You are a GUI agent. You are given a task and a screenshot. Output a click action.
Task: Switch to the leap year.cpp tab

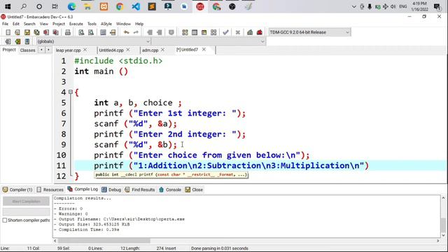69,50
